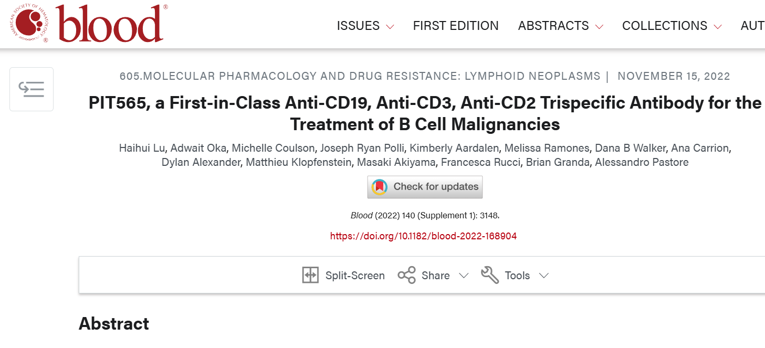
Task: Toggle the table of contents sidebar icon
Action: point(32,89)
